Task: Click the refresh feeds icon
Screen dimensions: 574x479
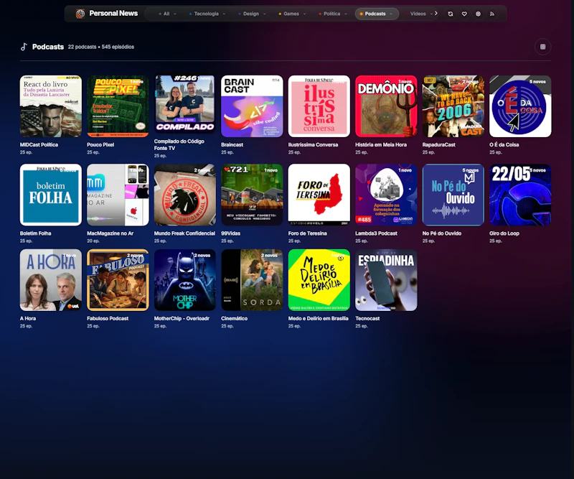Action: point(451,14)
